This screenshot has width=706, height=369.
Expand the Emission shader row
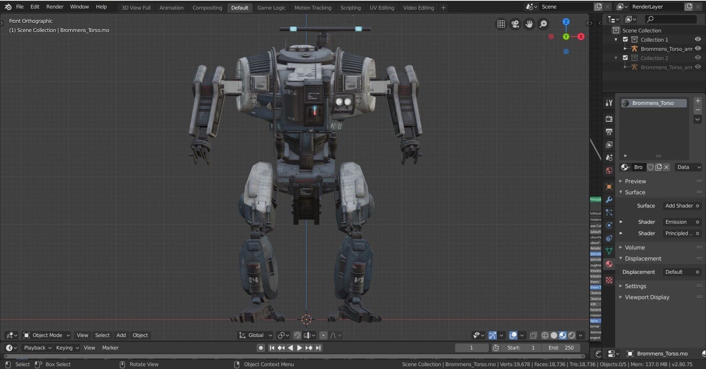pos(621,222)
